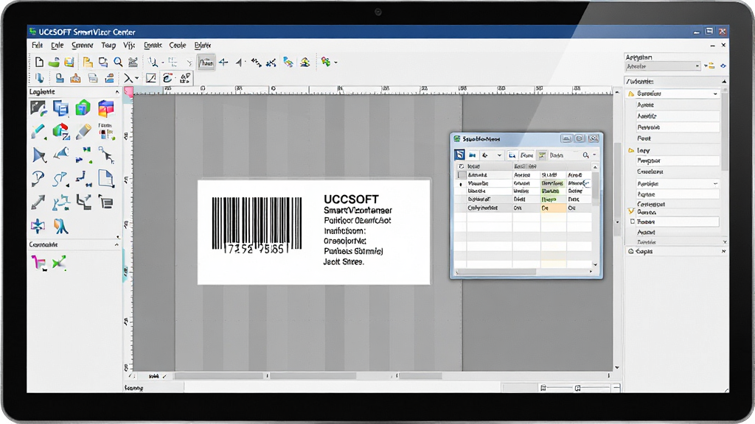The width and height of the screenshot is (755, 424).
Task: Open the 'Tarp' menu in the menu bar
Action: coord(108,45)
